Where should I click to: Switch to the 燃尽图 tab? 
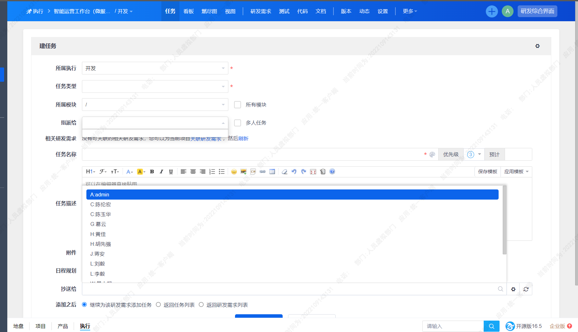click(x=209, y=11)
